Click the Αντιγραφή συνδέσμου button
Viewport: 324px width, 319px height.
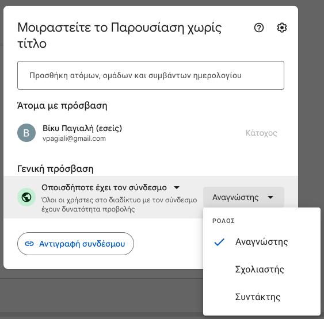(75, 244)
